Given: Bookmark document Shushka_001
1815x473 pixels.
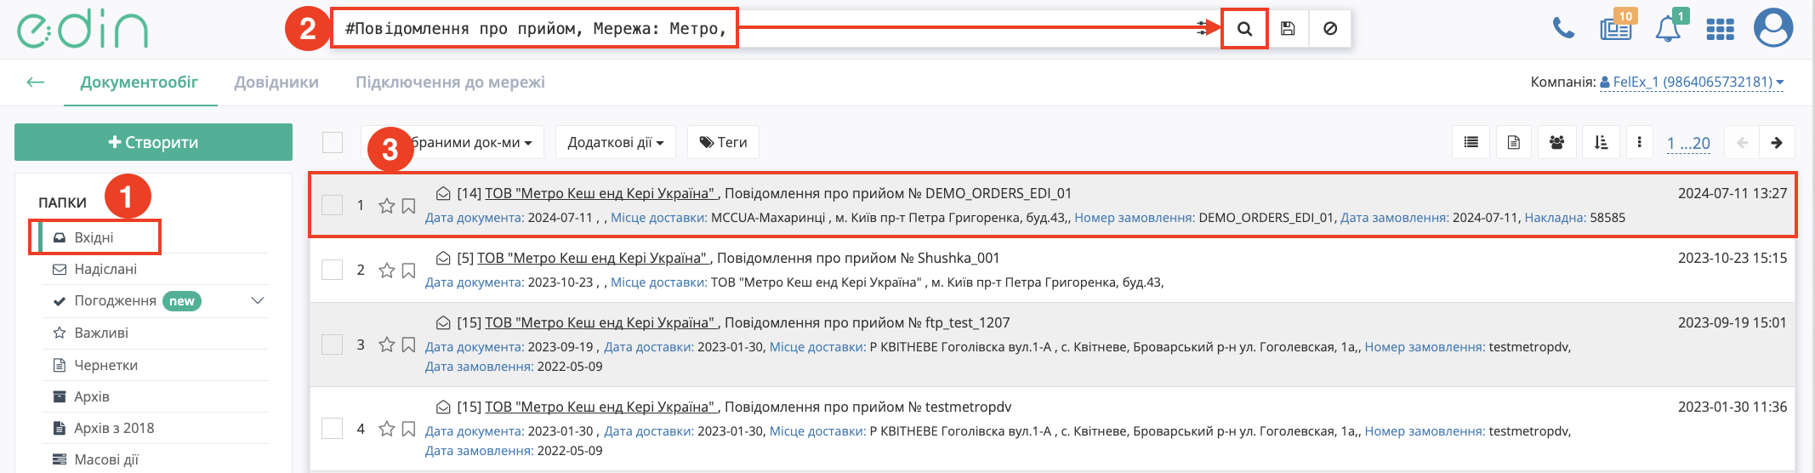Looking at the screenshot, I should point(408,270).
